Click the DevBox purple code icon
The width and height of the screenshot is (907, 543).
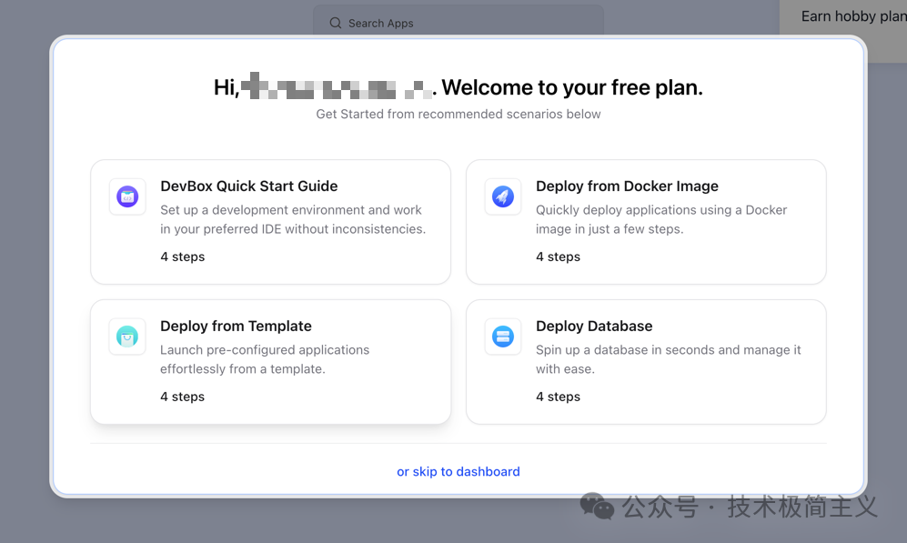[127, 196]
